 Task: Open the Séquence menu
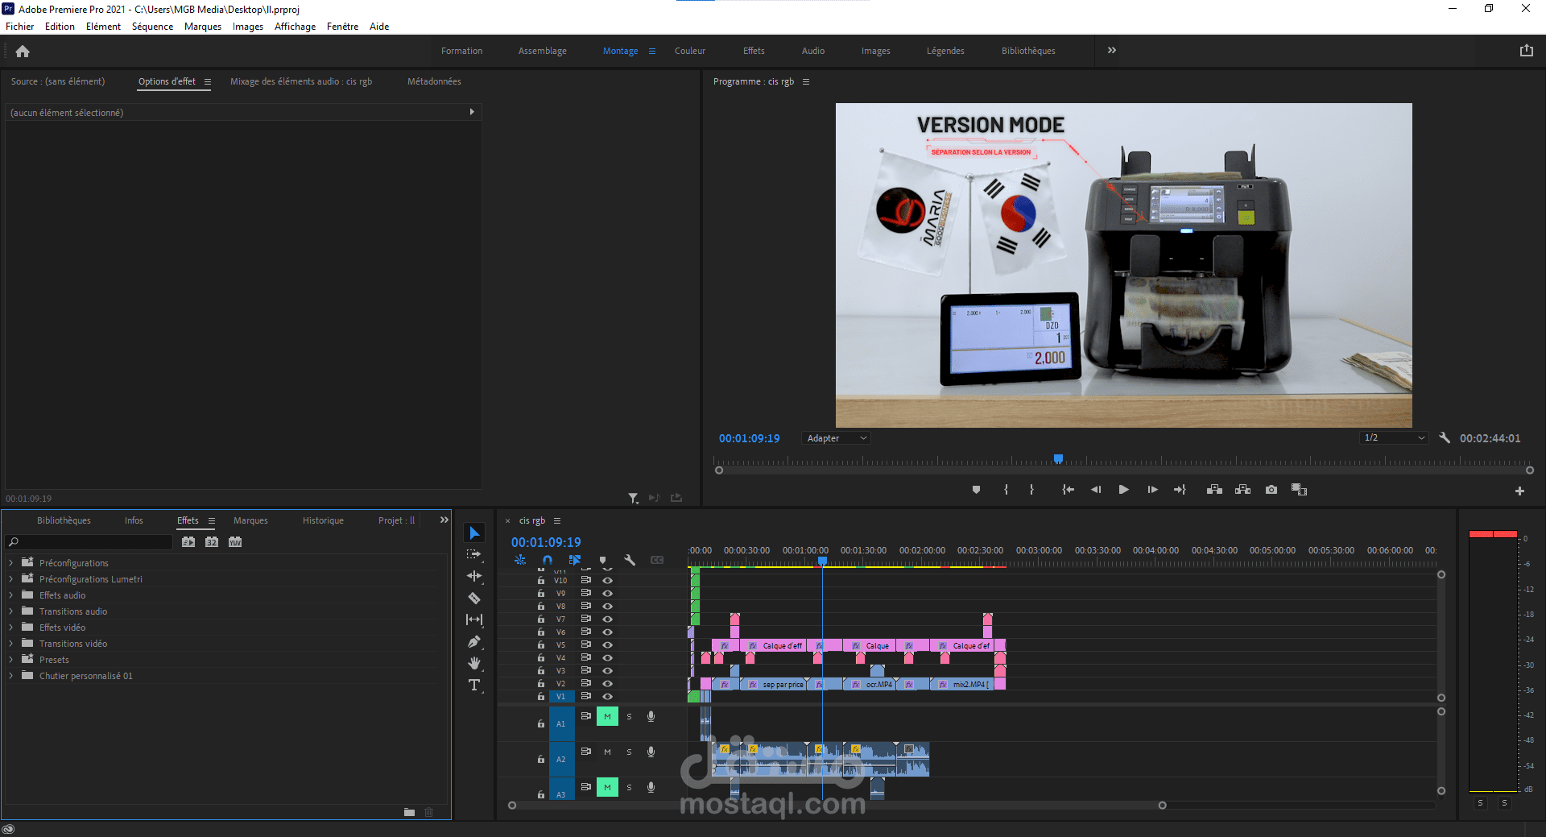click(x=152, y=27)
